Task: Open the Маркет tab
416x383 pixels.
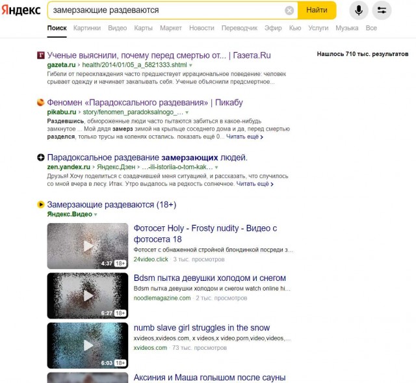Action: pos(170,28)
